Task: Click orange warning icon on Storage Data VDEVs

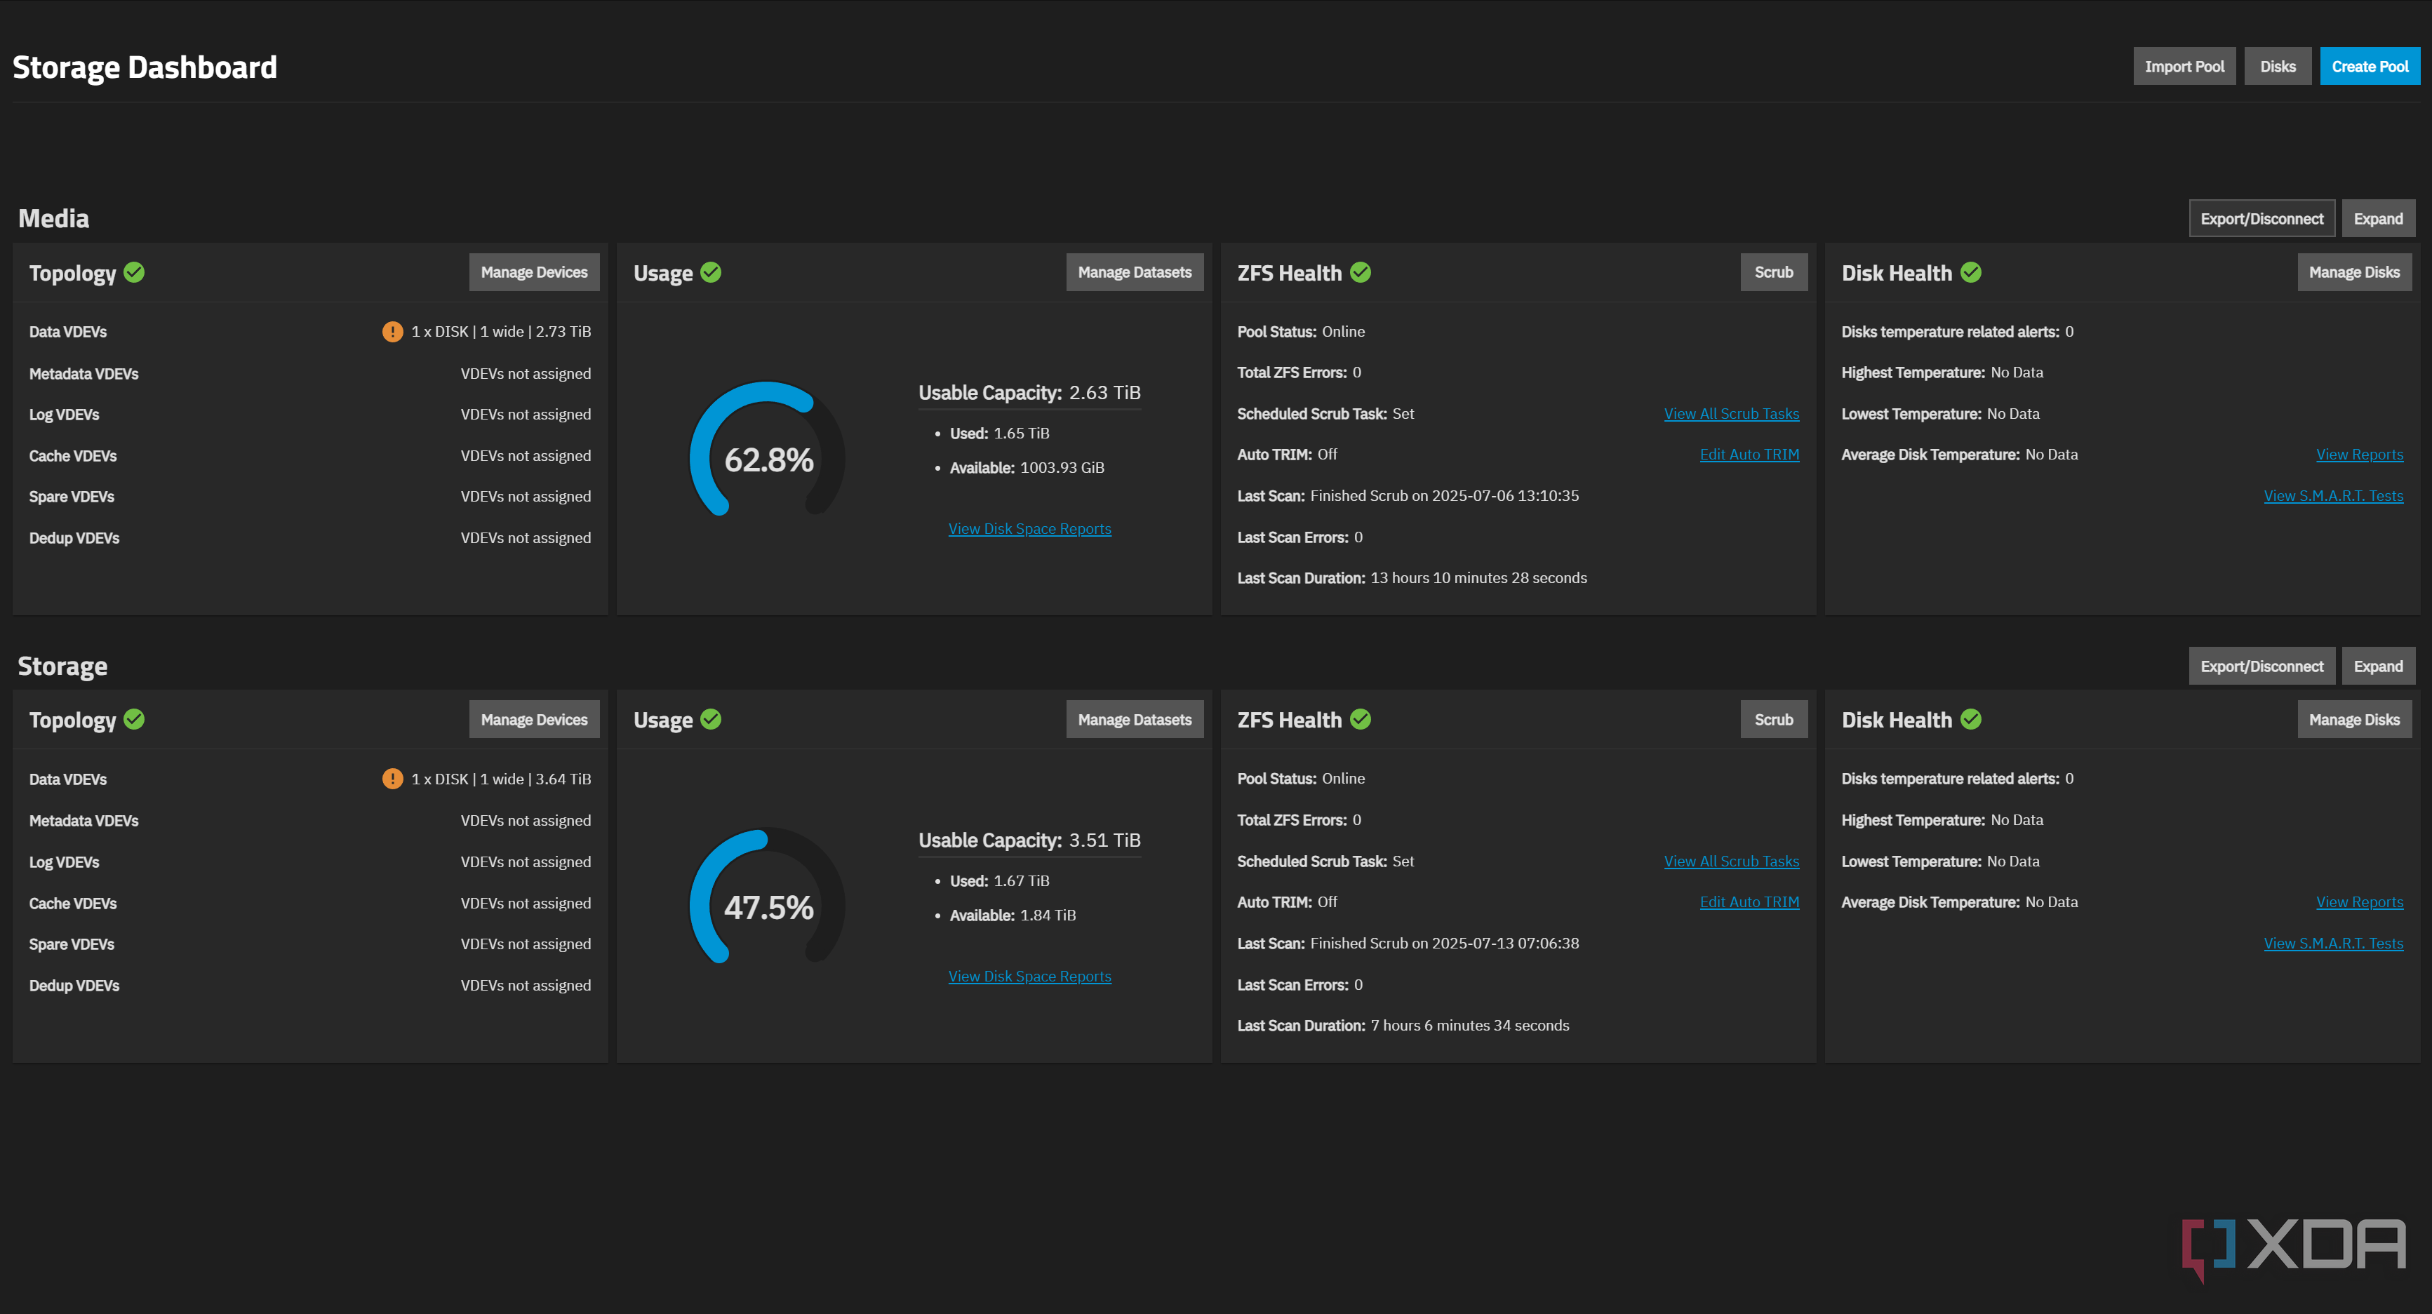Action: click(x=393, y=779)
